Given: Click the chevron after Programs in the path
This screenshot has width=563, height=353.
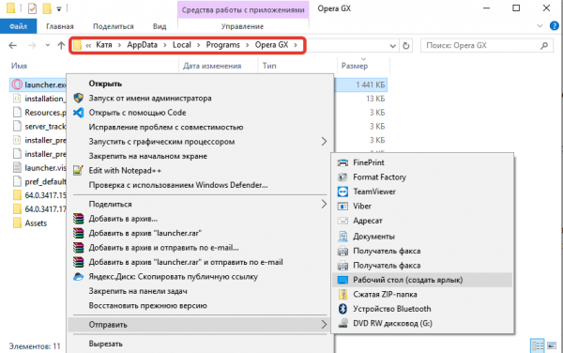Looking at the screenshot, I should pos(248,45).
